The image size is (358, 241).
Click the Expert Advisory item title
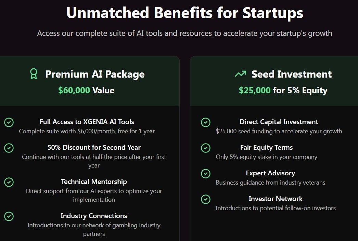click(x=271, y=173)
